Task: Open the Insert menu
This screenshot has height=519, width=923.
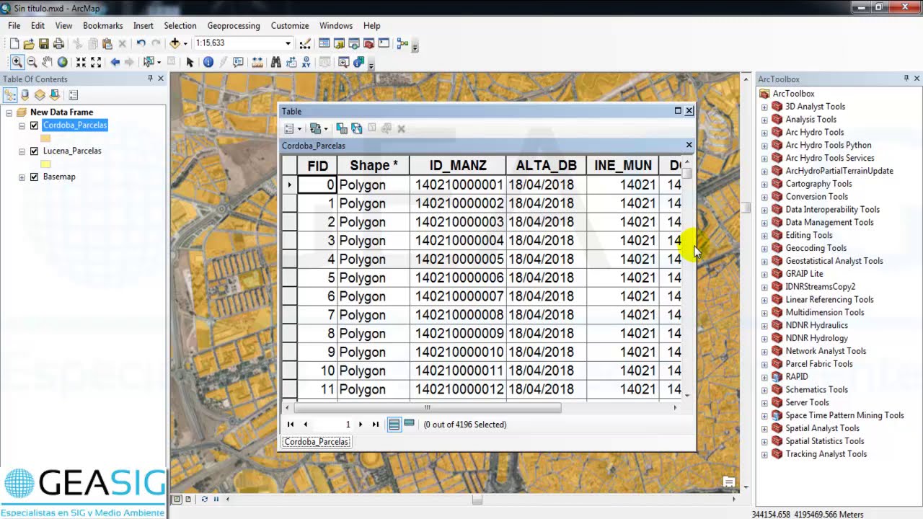Action: [143, 26]
